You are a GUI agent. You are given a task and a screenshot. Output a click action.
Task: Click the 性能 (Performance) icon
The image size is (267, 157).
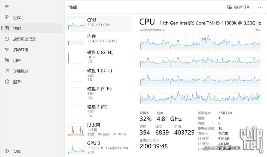point(7,28)
